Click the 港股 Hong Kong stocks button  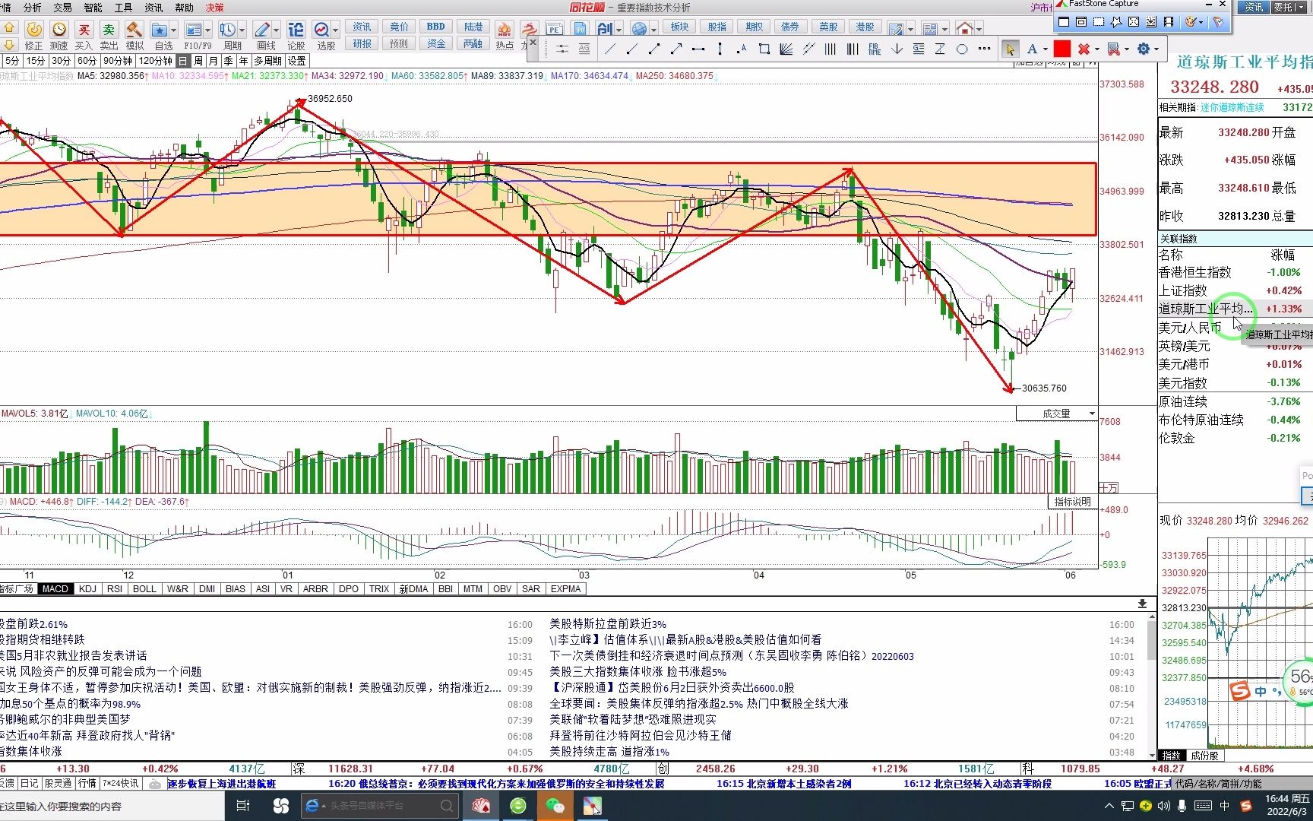[x=865, y=27]
